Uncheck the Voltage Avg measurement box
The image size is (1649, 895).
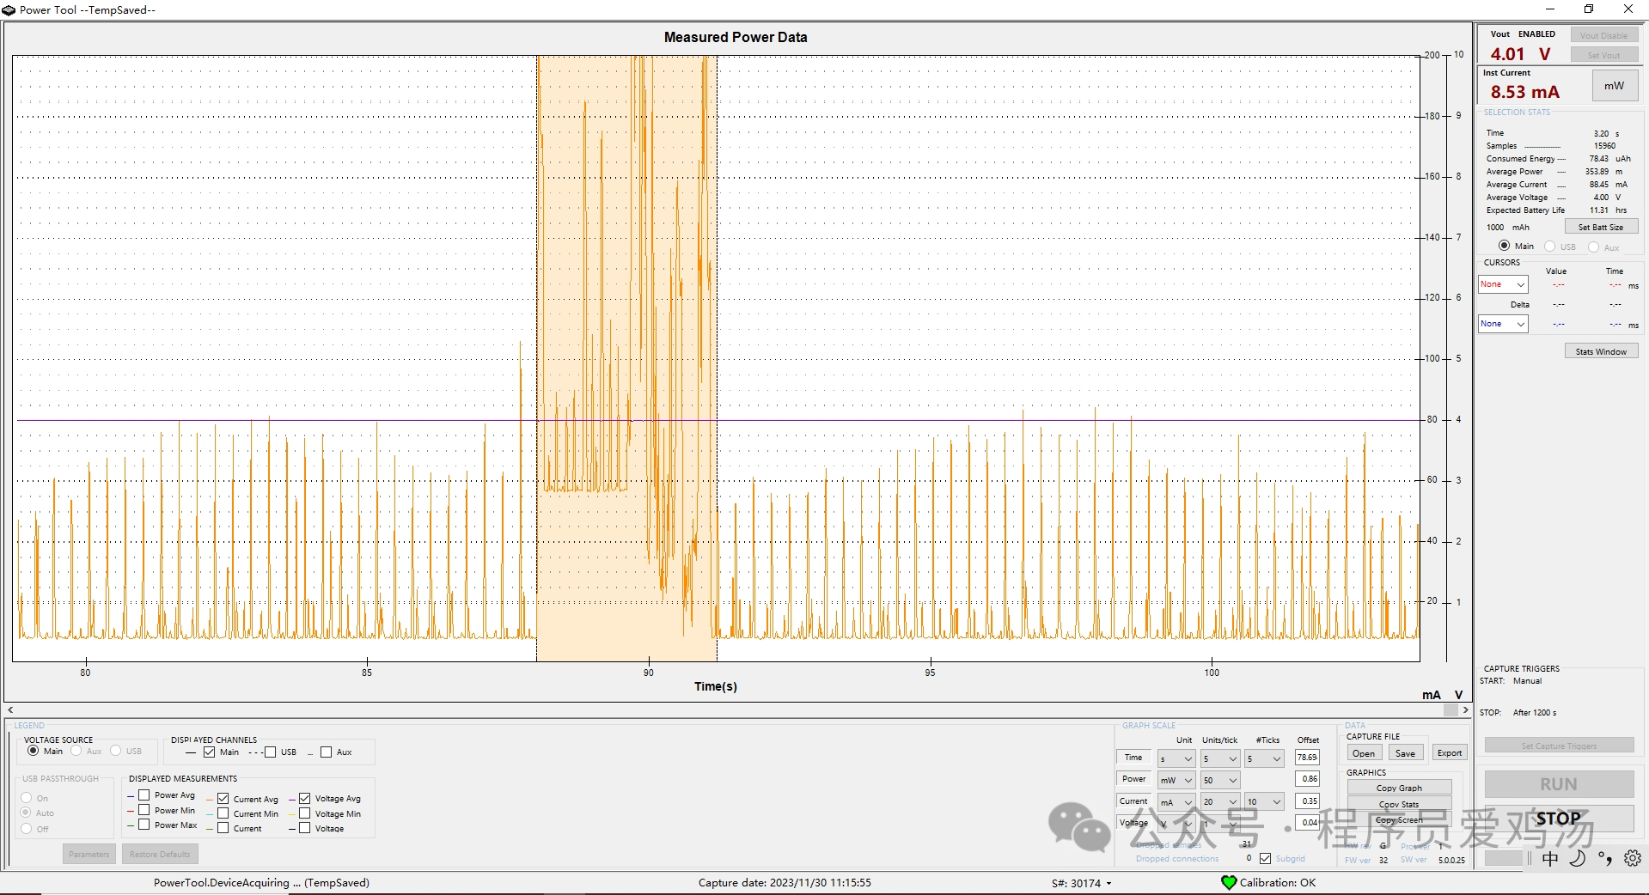tap(304, 799)
